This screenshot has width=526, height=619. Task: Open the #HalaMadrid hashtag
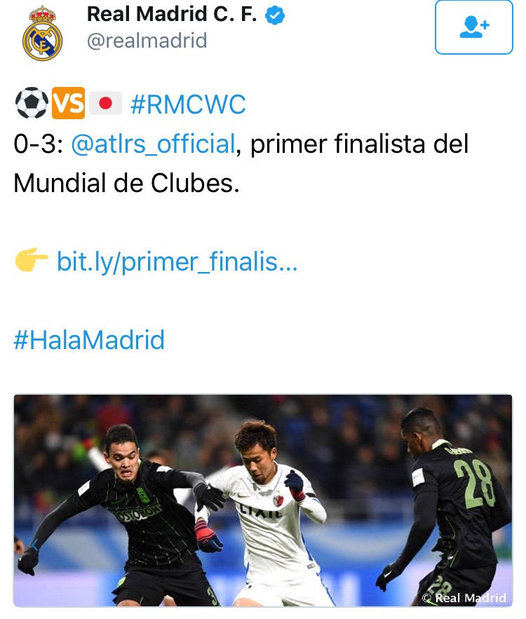coord(89,340)
